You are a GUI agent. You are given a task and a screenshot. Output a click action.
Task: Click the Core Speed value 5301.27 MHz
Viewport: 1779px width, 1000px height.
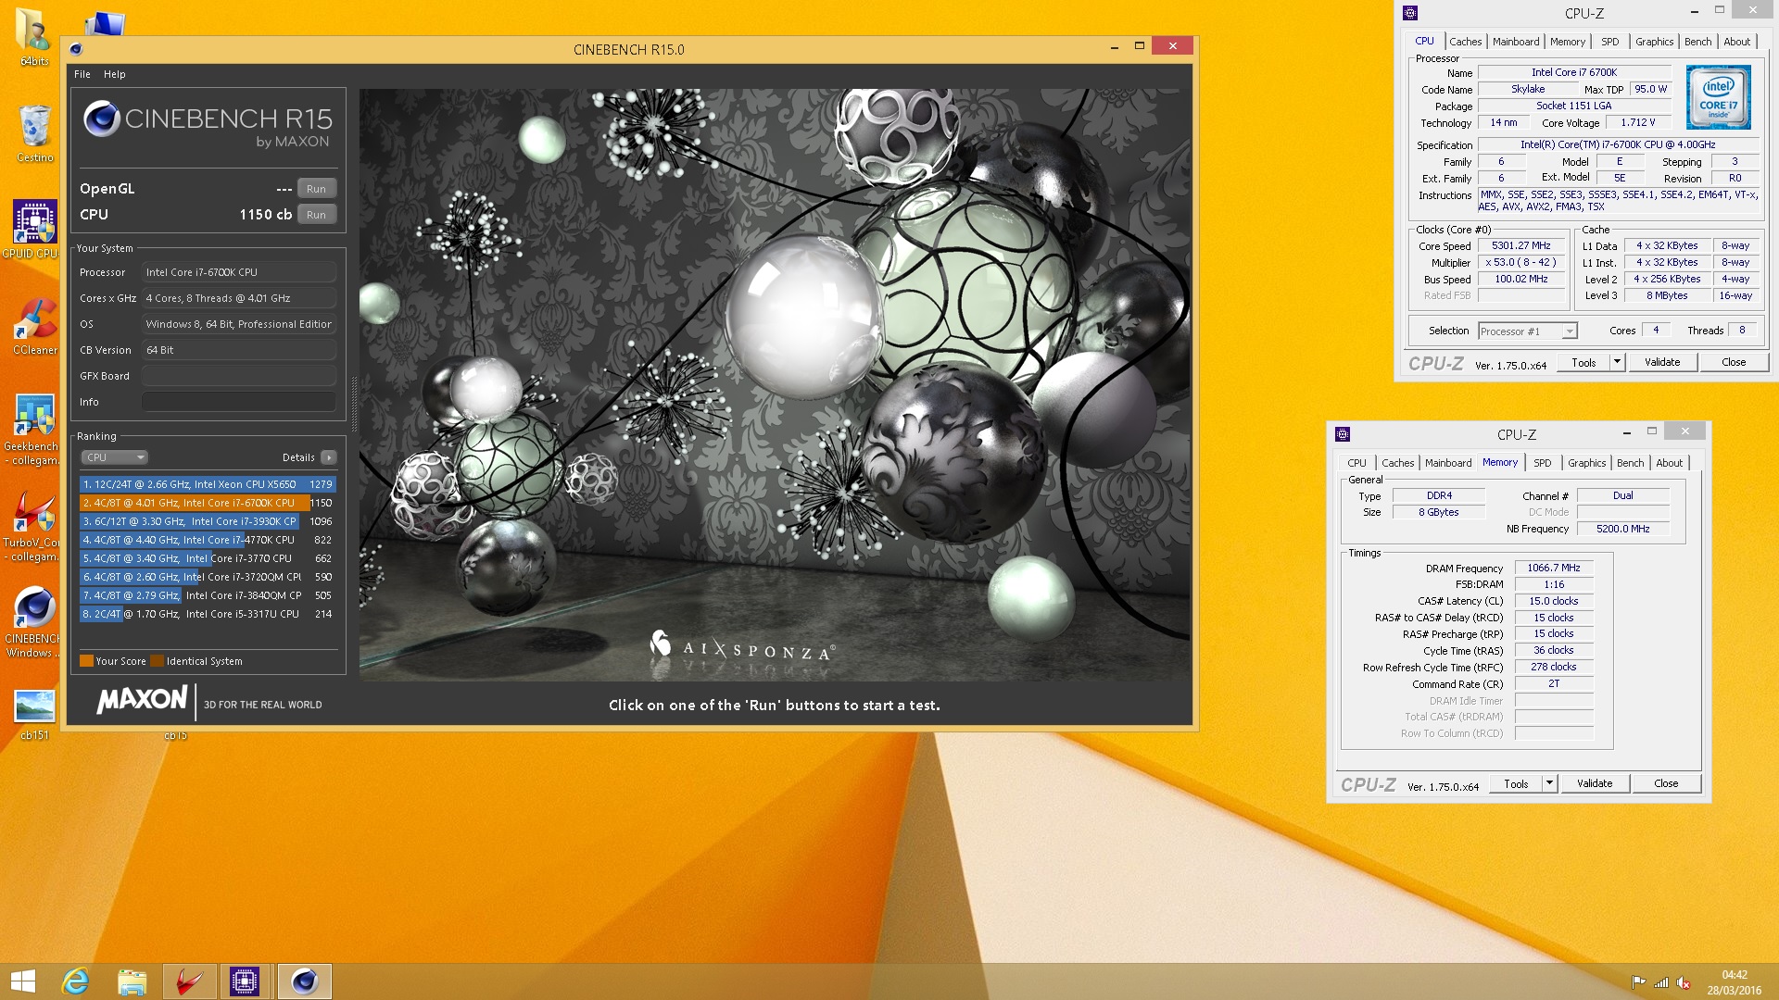point(1521,246)
